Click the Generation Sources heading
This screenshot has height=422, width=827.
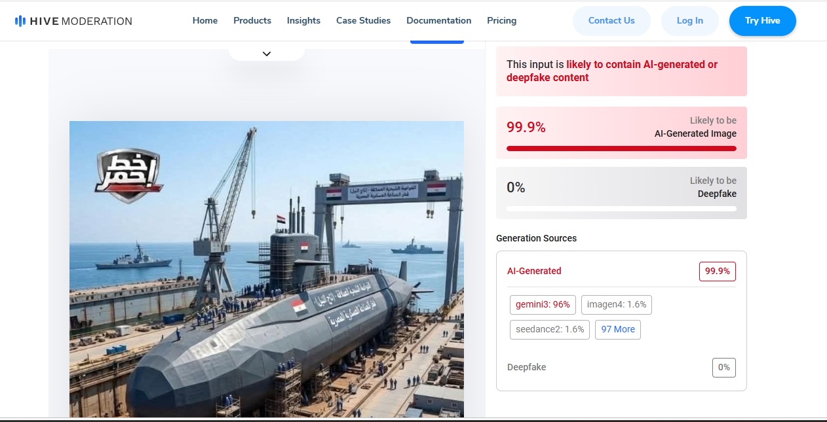coord(537,238)
